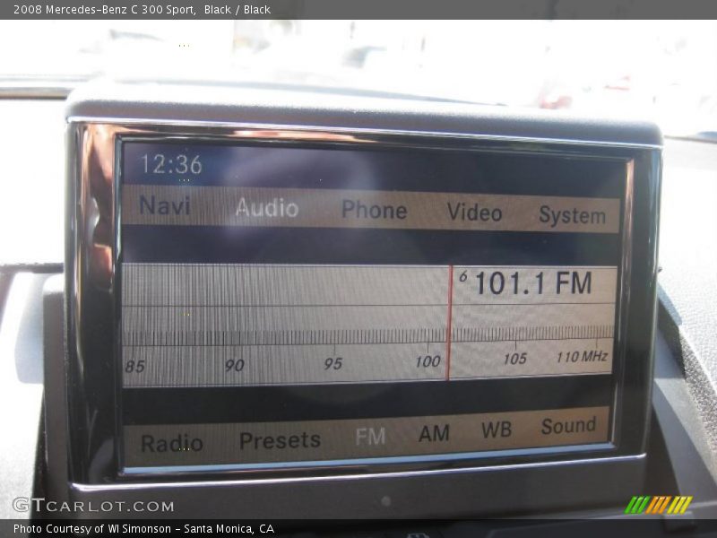The width and height of the screenshot is (717, 538).
Task: Click the 100 mark on frequency scale
Action: click(428, 361)
